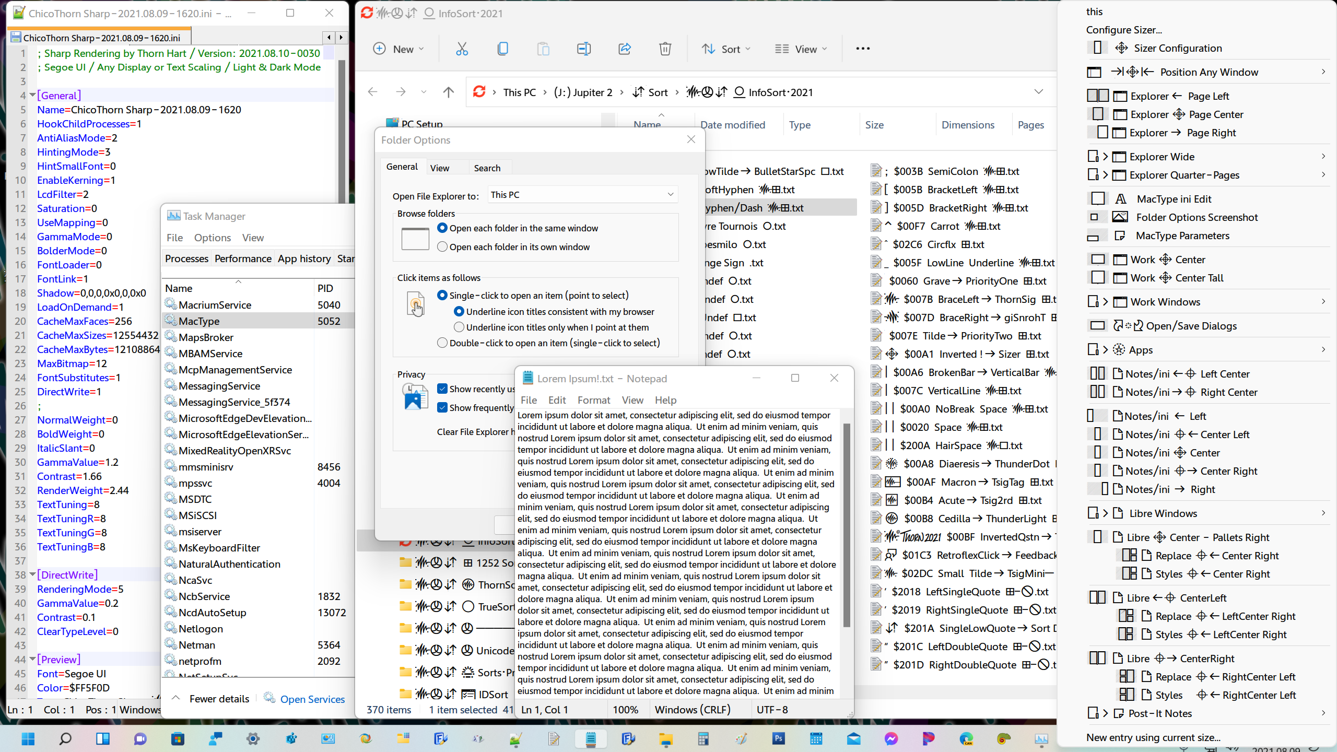Image resolution: width=1337 pixels, height=752 pixels.
Task: Open the Format menu in Notepad
Action: tap(593, 400)
